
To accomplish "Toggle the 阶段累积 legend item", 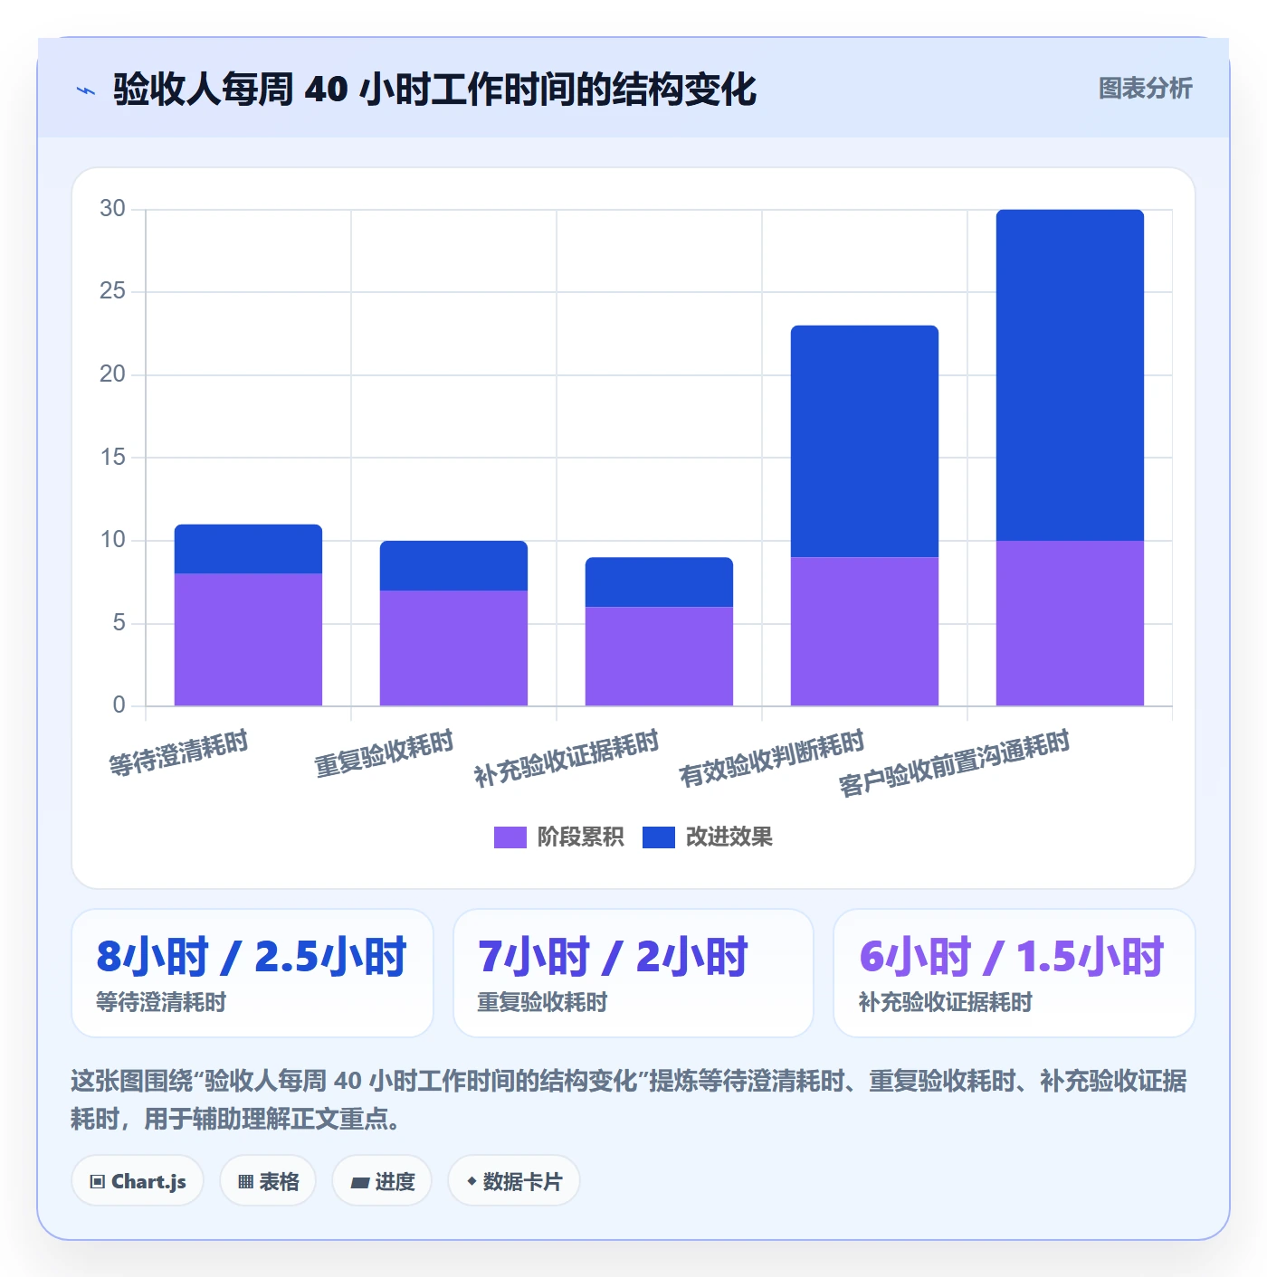I will [558, 837].
